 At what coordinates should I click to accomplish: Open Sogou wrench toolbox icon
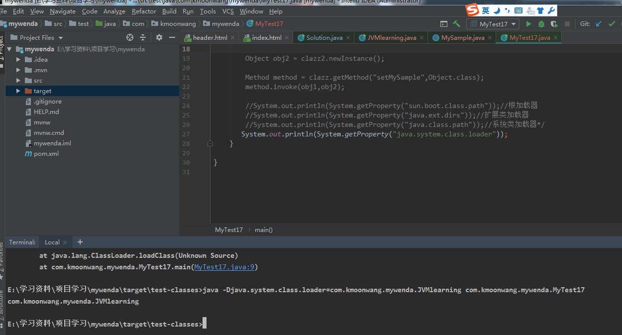(551, 10)
